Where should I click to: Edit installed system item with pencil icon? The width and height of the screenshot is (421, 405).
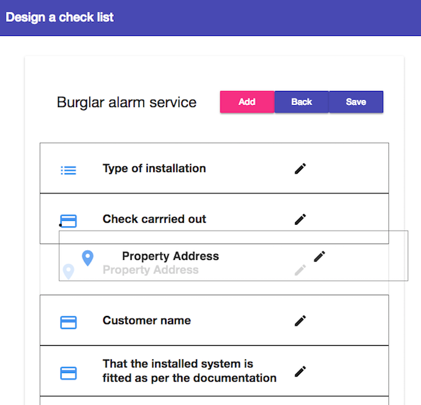(300, 371)
